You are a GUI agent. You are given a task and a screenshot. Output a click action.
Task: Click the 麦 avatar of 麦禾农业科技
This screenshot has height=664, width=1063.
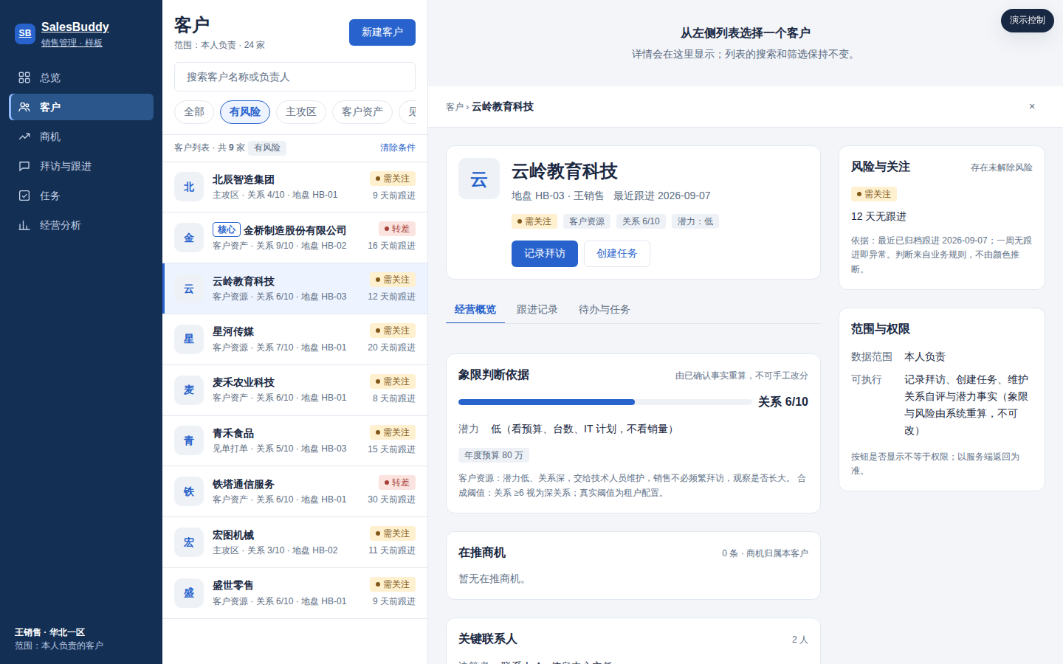(x=189, y=390)
